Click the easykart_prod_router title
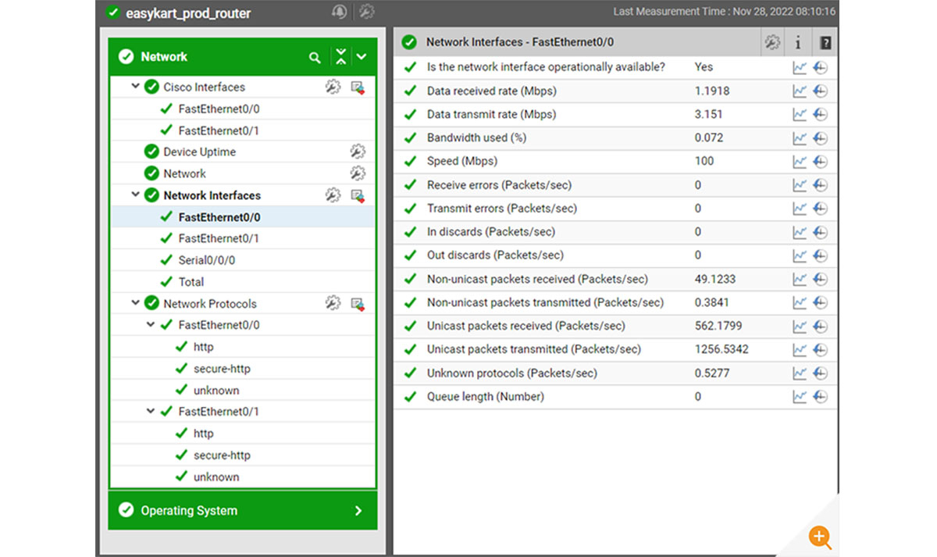Screen dimensions: 937x557 click(x=188, y=13)
